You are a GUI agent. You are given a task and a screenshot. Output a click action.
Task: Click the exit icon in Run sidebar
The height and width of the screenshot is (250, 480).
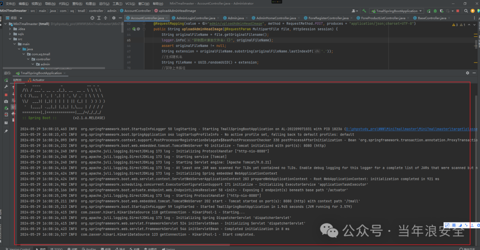pos(6,115)
